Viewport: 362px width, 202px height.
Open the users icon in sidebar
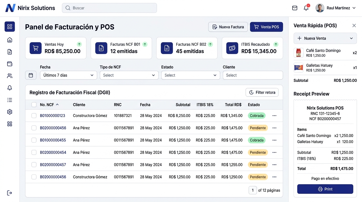click(x=10, y=76)
